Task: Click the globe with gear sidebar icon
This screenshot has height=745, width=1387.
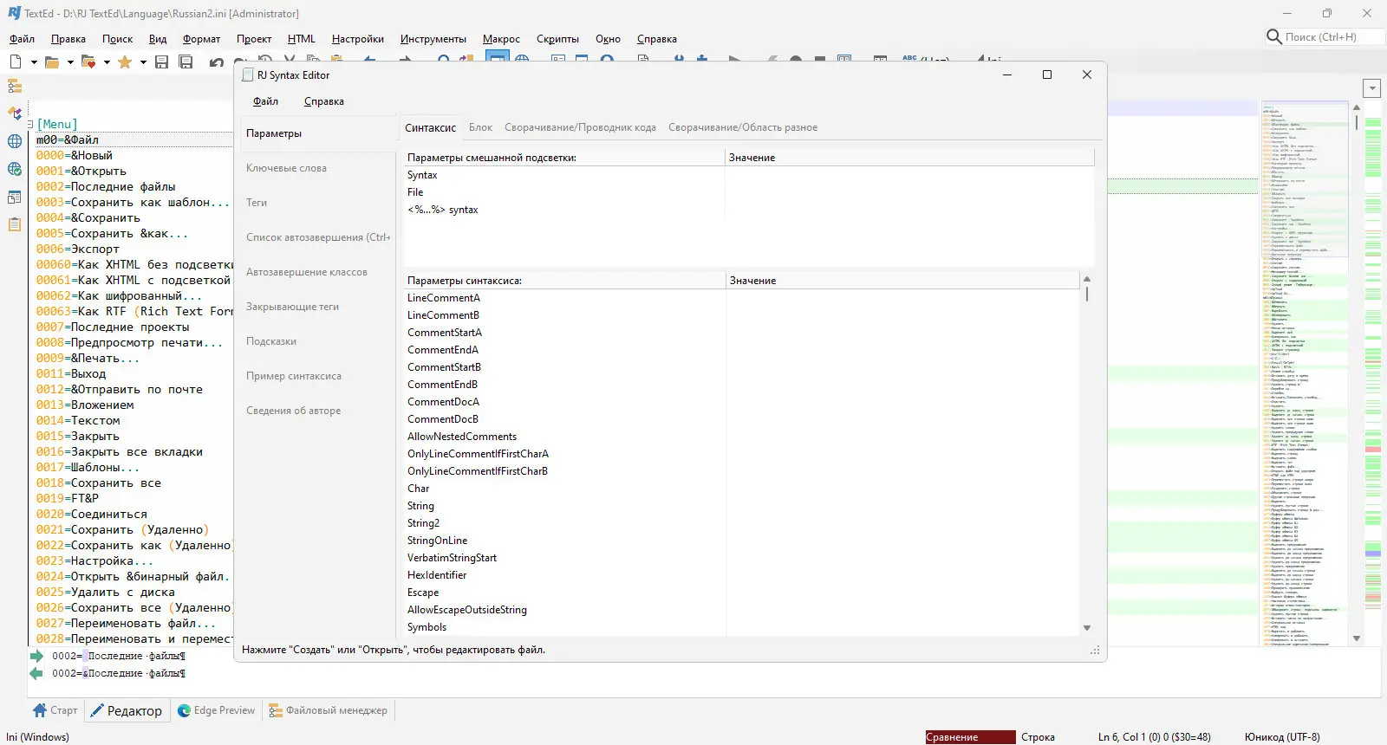Action: coord(15,169)
